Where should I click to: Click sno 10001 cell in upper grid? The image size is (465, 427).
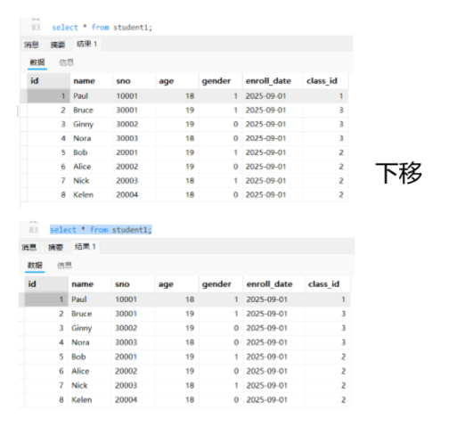tap(135, 96)
